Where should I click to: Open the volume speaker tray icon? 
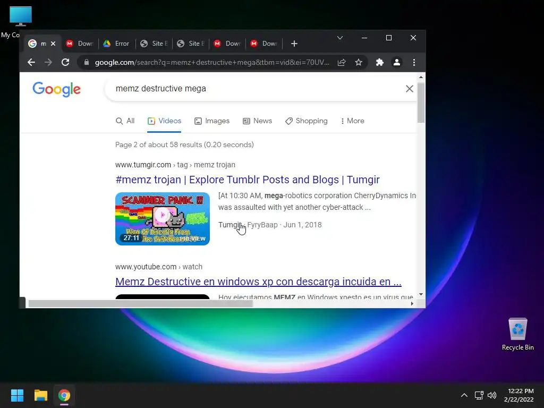click(492, 395)
